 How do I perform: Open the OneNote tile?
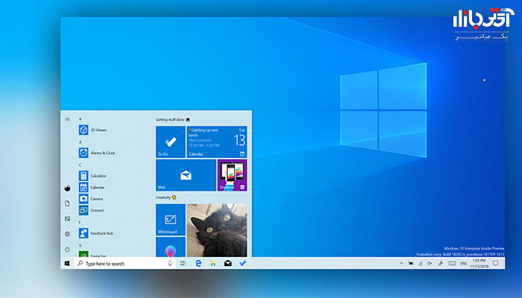click(232, 175)
